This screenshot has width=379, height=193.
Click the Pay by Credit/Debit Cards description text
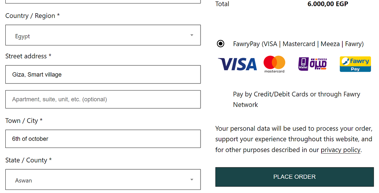[x=296, y=99]
